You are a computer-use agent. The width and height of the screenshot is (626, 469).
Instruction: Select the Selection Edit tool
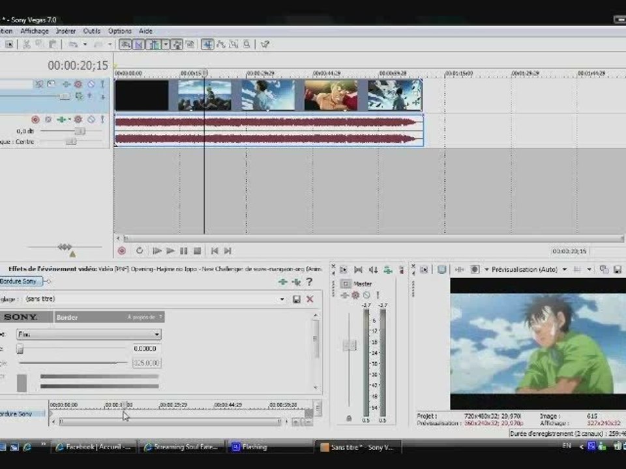point(233,44)
